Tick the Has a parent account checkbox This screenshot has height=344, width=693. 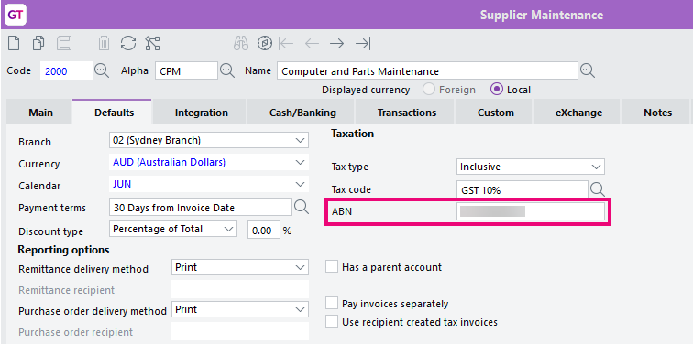332,267
